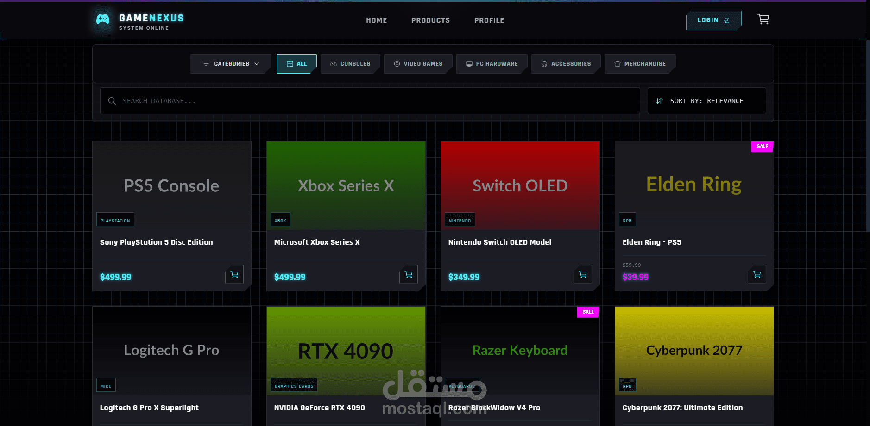
Task: Add Elden Ring - PS5 to cart
Action: pos(757,274)
